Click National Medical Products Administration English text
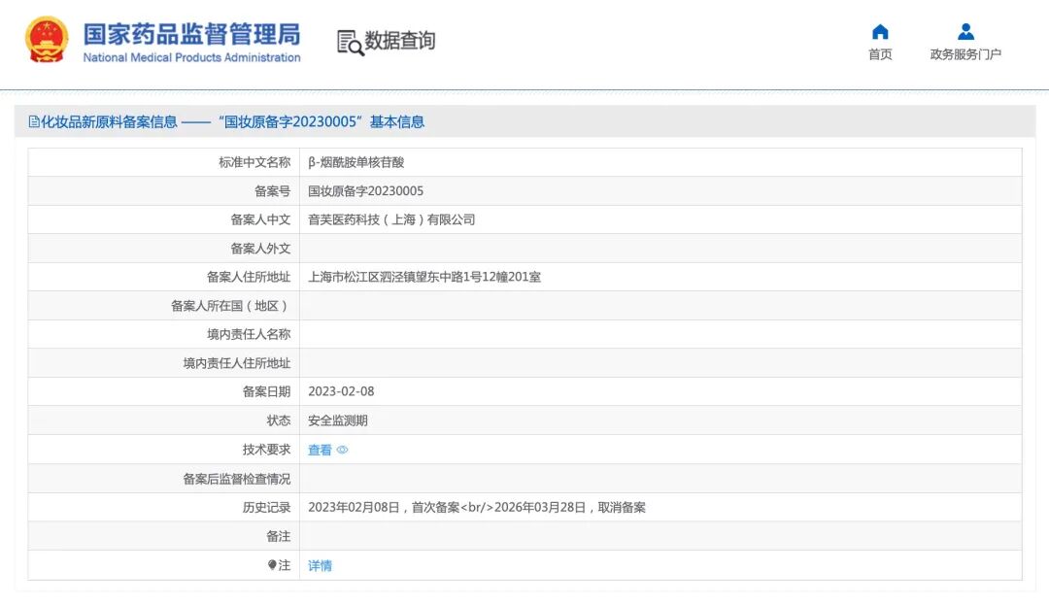This screenshot has width=1049, height=604. click(x=191, y=57)
